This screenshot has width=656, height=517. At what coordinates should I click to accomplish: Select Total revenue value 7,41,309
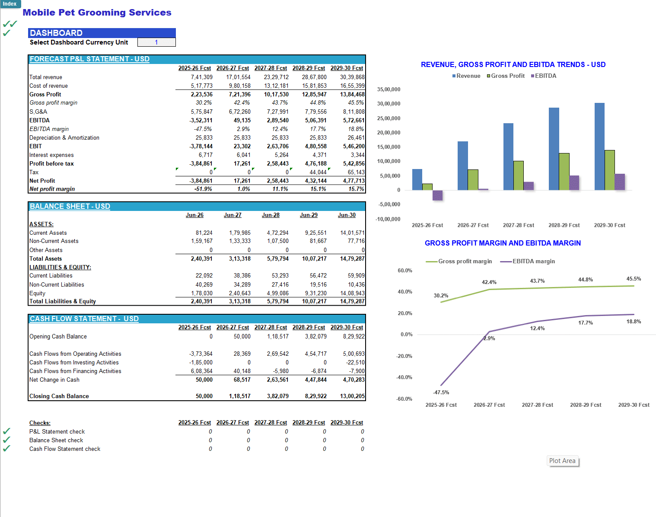click(202, 77)
